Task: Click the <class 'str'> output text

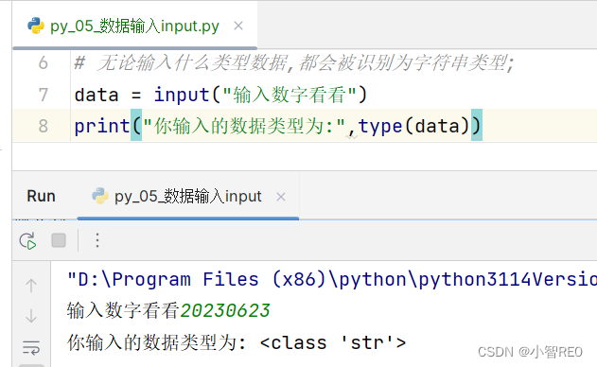Action: pyautogui.click(x=333, y=343)
